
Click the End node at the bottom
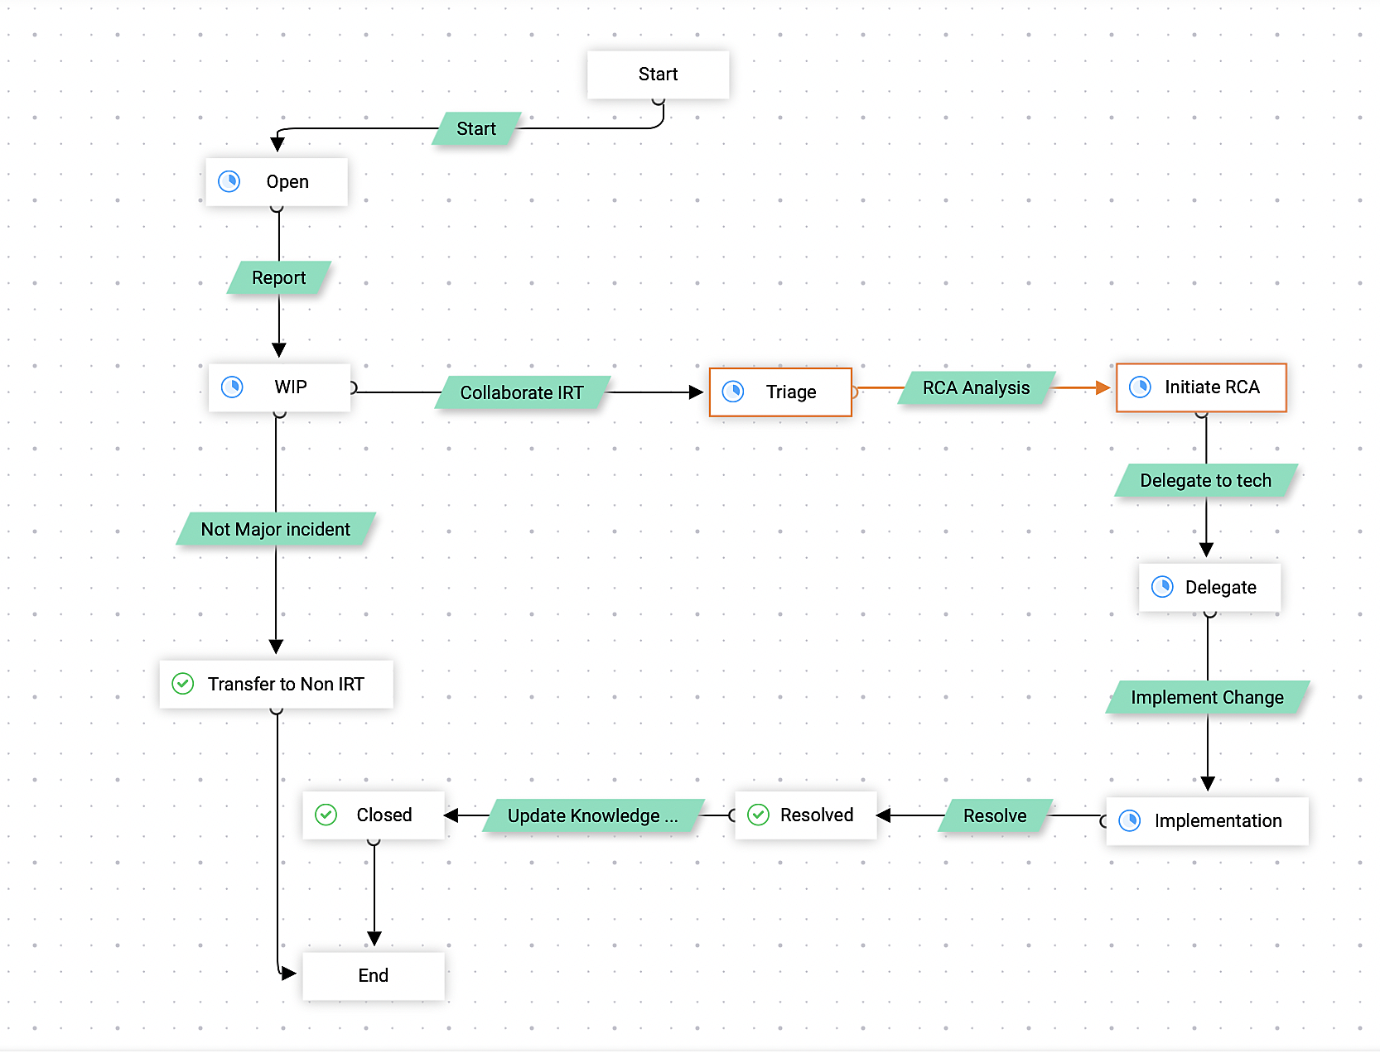click(x=373, y=975)
